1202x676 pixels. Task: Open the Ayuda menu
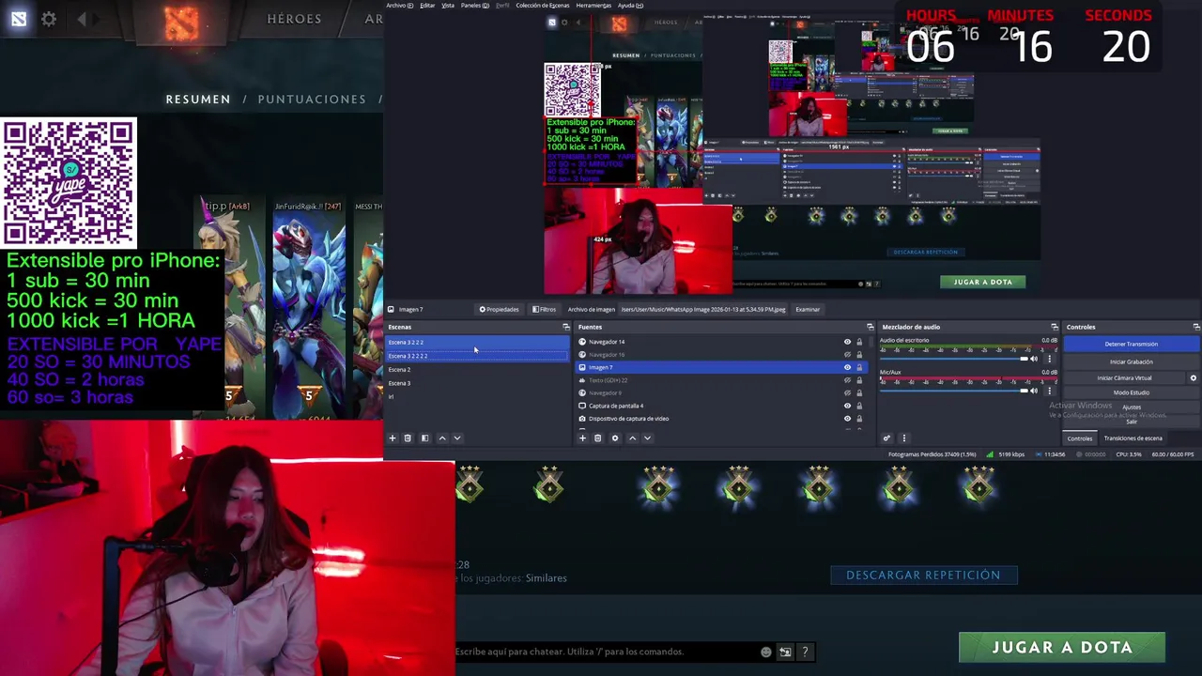[630, 5]
